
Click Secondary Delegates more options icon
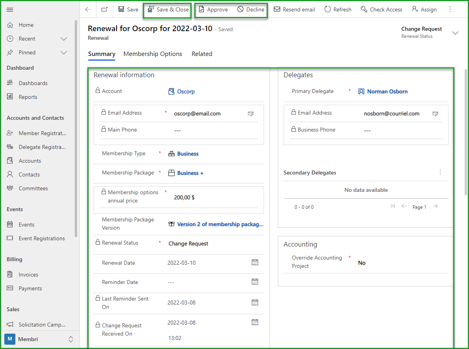click(440, 172)
